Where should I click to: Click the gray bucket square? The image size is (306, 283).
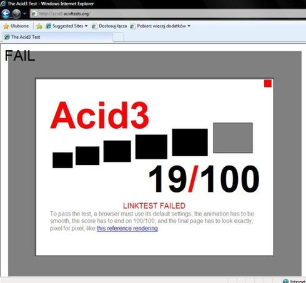233,138
